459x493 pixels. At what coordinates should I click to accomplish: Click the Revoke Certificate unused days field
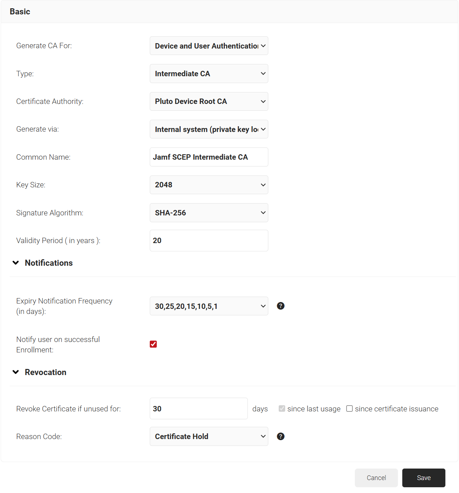199,409
